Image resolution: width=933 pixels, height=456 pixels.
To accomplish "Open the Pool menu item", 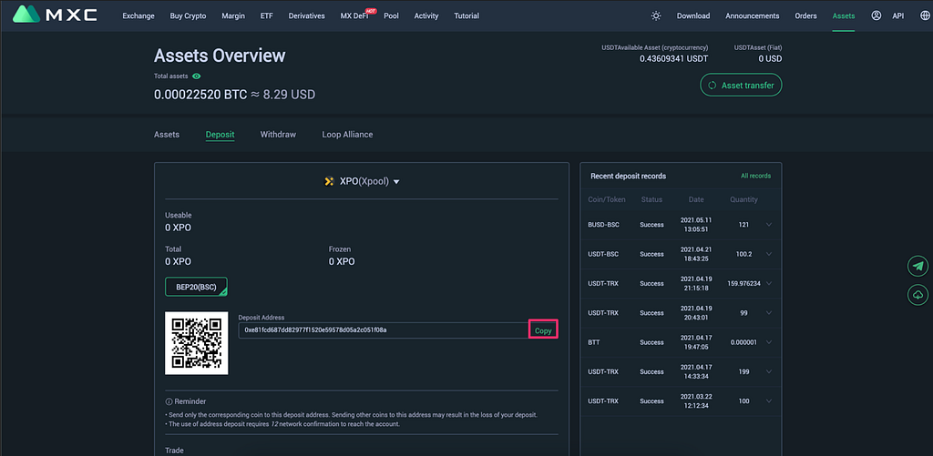I will [x=391, y=16].
